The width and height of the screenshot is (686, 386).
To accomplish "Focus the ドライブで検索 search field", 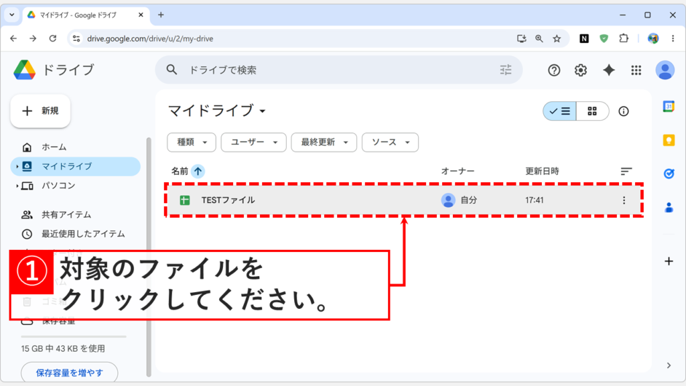I will 339,70.
